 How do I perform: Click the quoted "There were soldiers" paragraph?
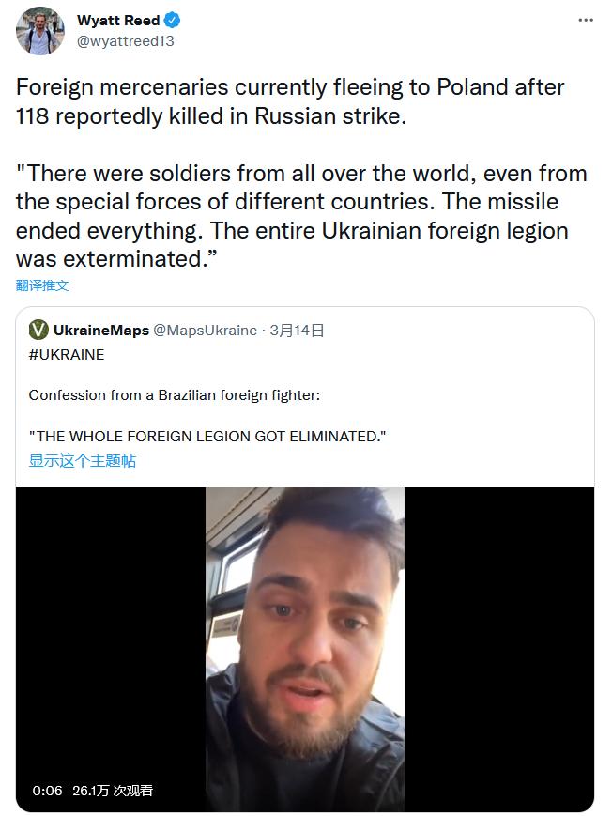(x=300, y=216)
